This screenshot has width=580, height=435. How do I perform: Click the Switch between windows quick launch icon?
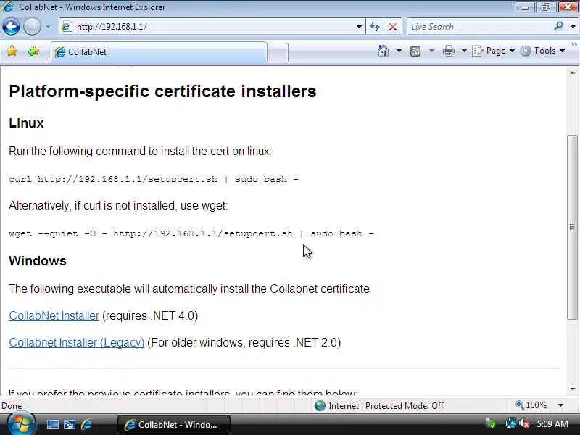coord(70,424)
